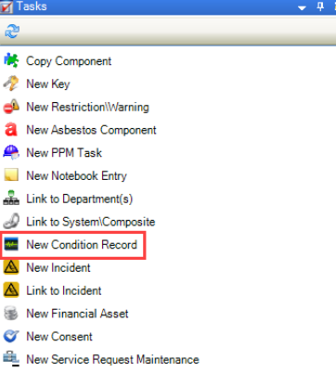This screenshot has width=336, height=372.
Task: Start a New Consent task
Action: tap(59, 336)
